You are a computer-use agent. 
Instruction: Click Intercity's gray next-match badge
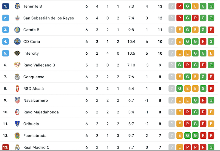point(172,53)
